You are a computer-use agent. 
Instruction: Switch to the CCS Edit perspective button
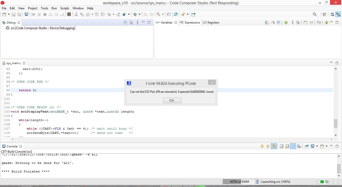[x=332, y=14]
